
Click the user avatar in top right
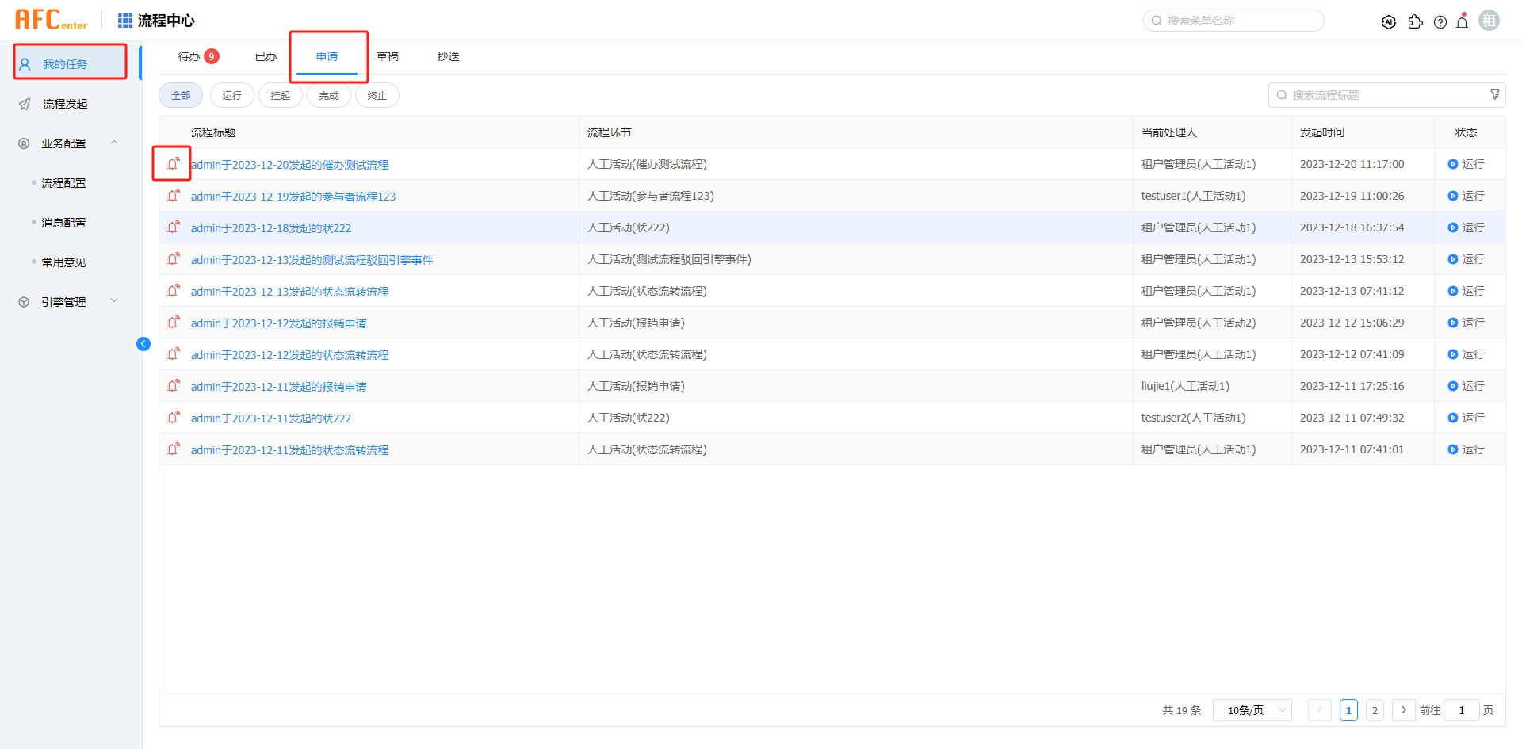(x=1489, y=21)
